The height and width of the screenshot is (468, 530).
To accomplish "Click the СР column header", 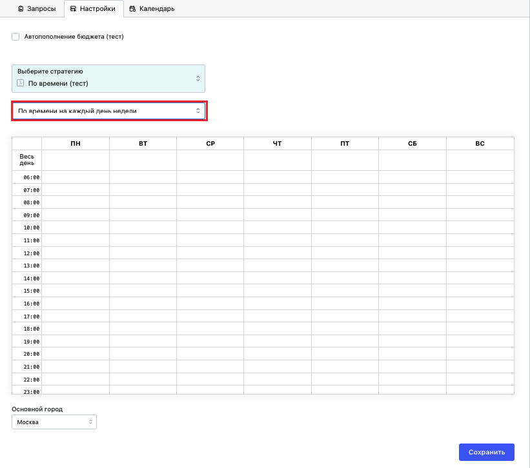I will pos(210,143).
